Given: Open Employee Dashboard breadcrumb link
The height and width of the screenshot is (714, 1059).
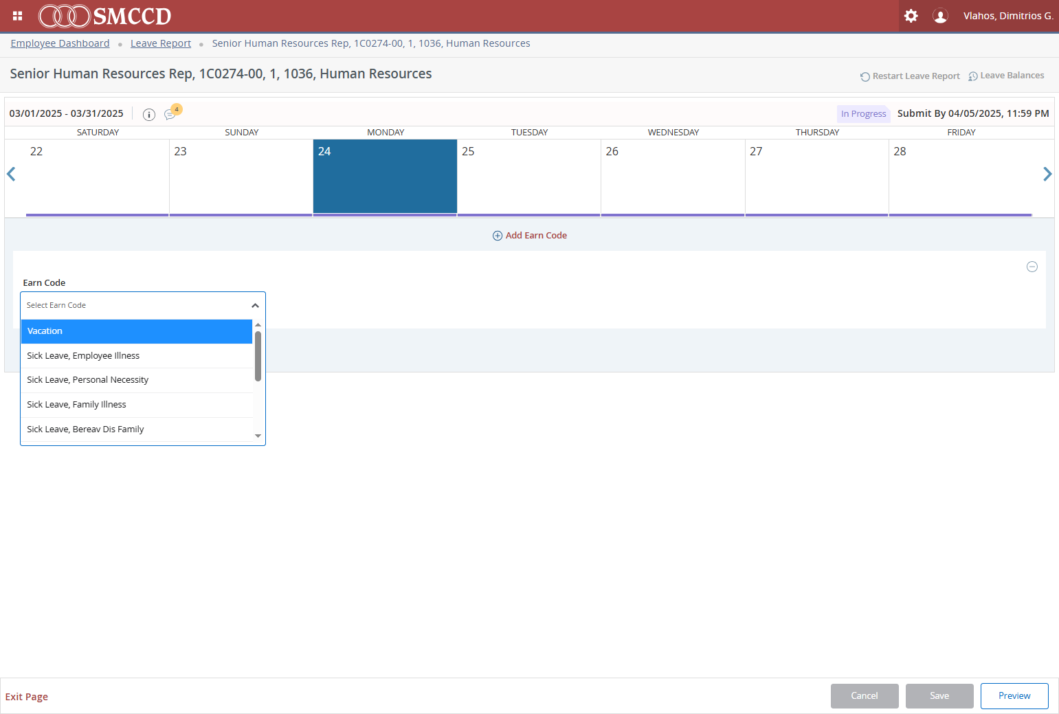Looking at the screenshot, I should click(60, 43).
